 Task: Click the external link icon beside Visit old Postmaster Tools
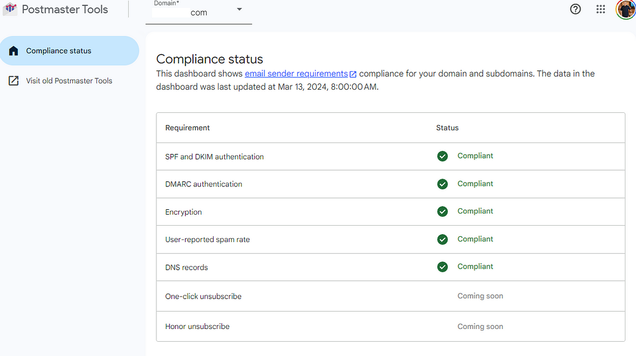click(x=14, y=81)
